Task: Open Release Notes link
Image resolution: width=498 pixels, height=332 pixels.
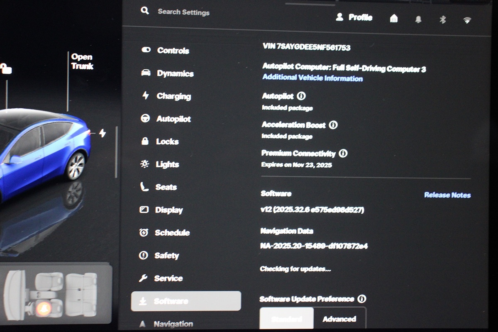Action: pyautogui.click(x=447, y=195)
